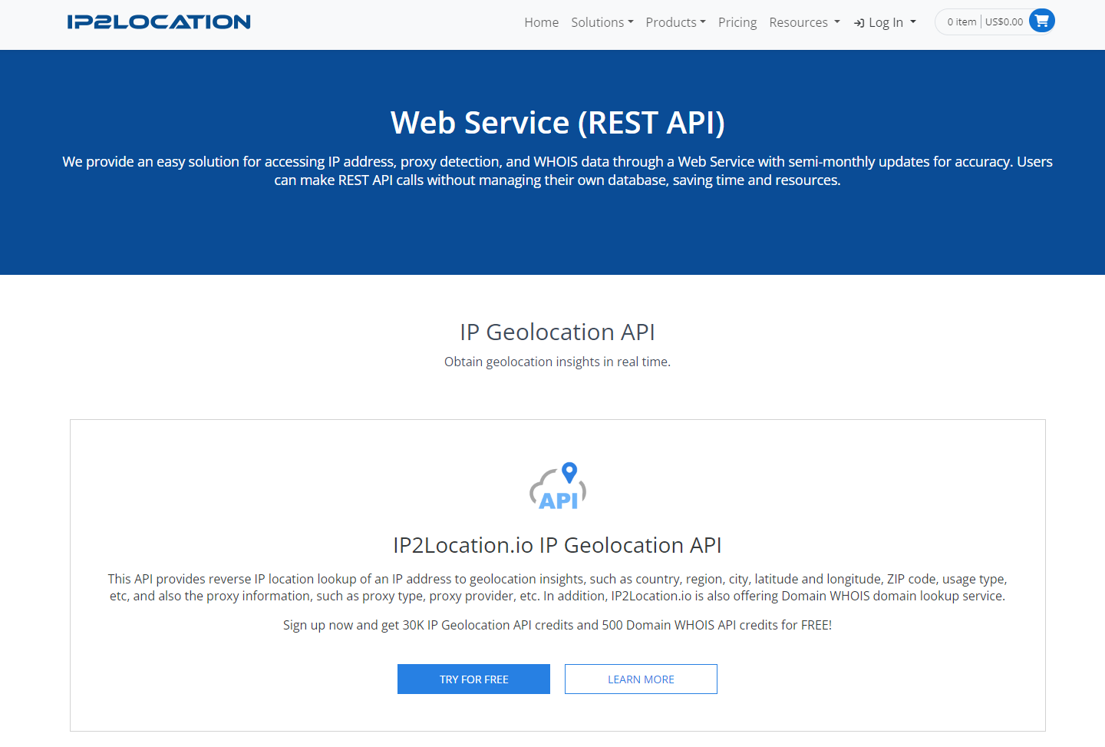Click the IP2Location.io IP Geolocation API title

pos(557,545)
